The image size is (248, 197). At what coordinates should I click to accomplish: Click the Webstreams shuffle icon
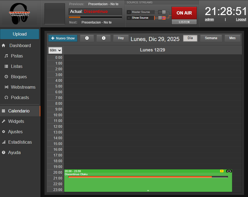point(6,87)
